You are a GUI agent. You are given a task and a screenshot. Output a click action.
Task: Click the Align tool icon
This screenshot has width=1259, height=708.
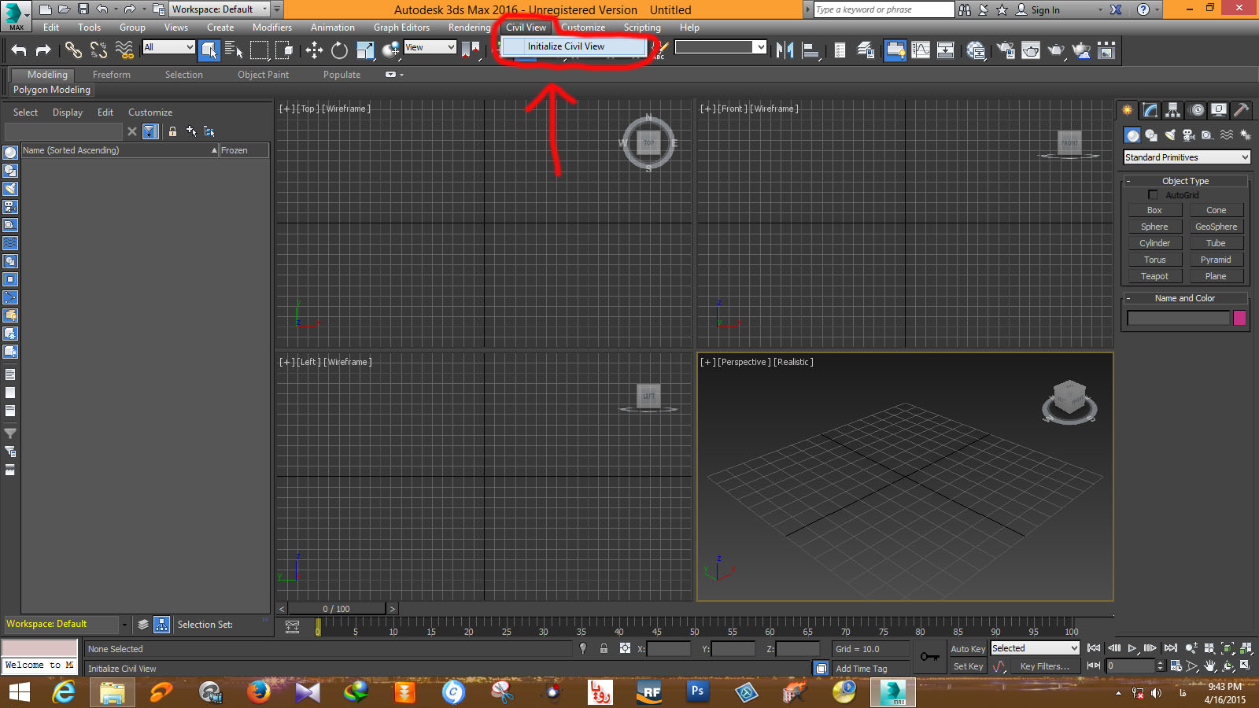(810, 50)
